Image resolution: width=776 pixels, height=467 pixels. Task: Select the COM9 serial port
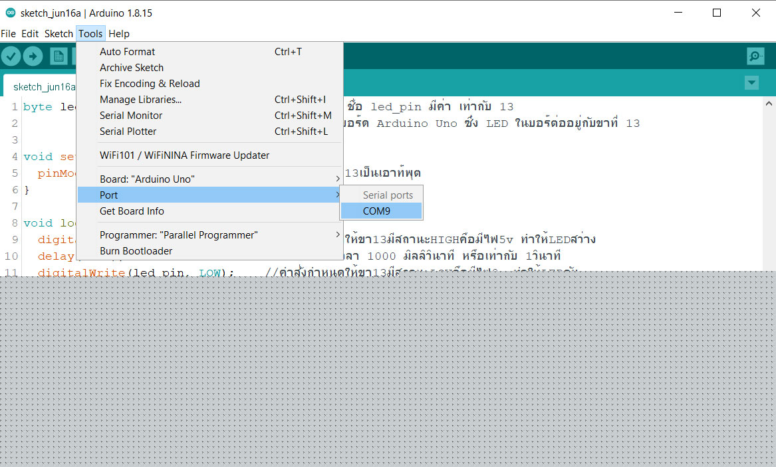click(x=382, y=211)
